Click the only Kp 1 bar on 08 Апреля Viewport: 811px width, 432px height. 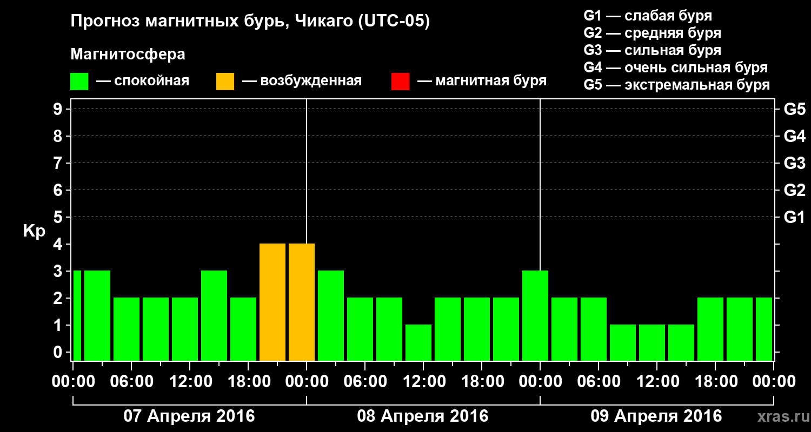click(x=418, y=343)
